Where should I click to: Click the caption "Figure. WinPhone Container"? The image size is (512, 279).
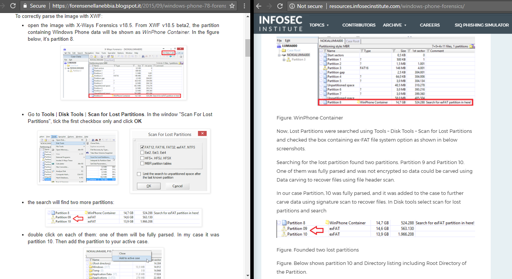point(310,118)
